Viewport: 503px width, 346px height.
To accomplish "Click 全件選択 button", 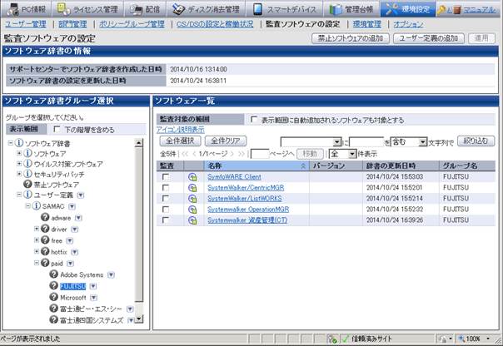I will 180,141.
